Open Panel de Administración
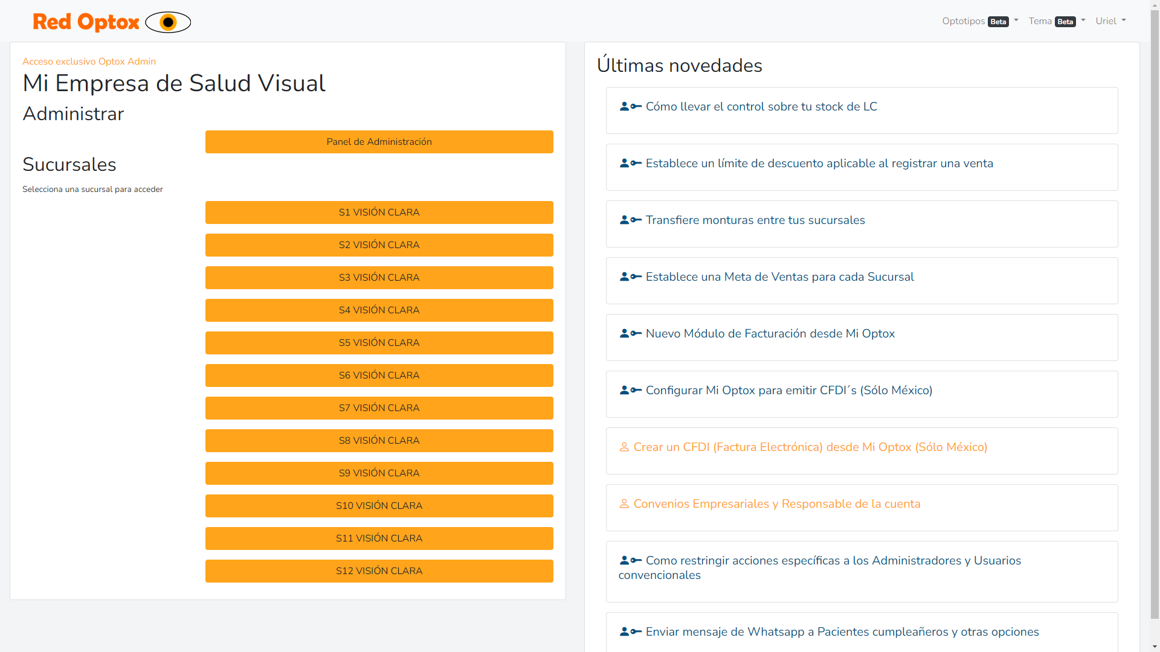This screenshot has width=1160, height=652. click(x=379, y=142)
